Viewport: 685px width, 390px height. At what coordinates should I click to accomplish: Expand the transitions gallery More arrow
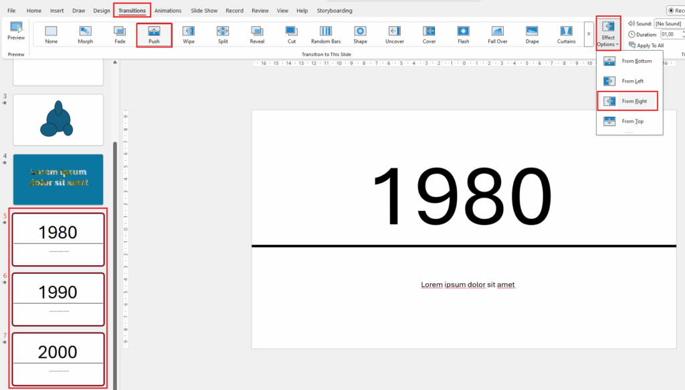[588, 34]
